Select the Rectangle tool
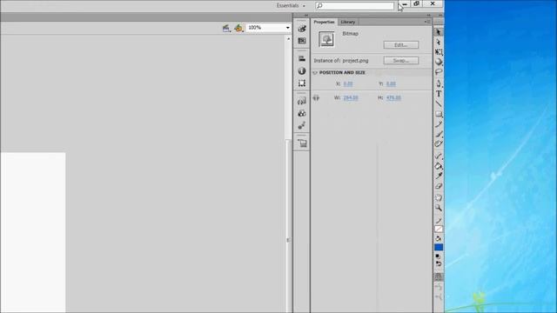Viewport: 557px width, 313px height. pos(439,114)
